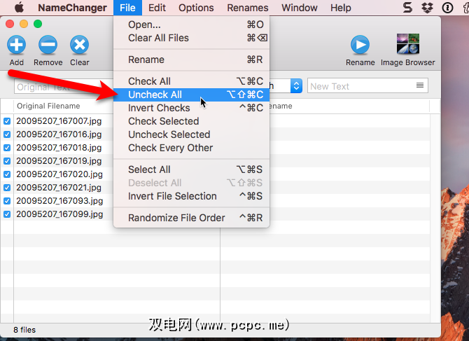The width and height of the screenshot is (469, 341).
Task: Choose Check Every Other menu item
Action: 191,148
